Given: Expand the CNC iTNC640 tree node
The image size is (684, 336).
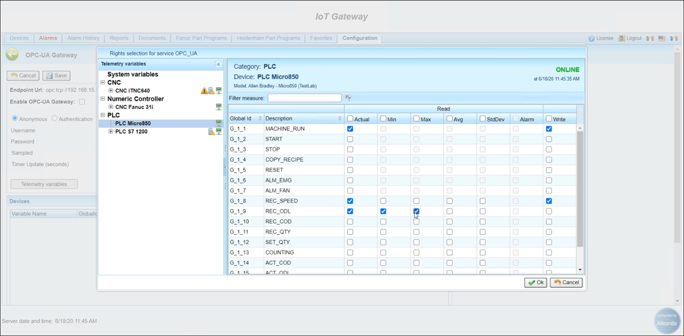Looking at the screenshot, I should click(111, 91).
